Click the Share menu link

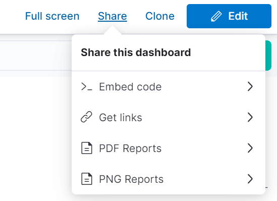(x=113, y=16)
